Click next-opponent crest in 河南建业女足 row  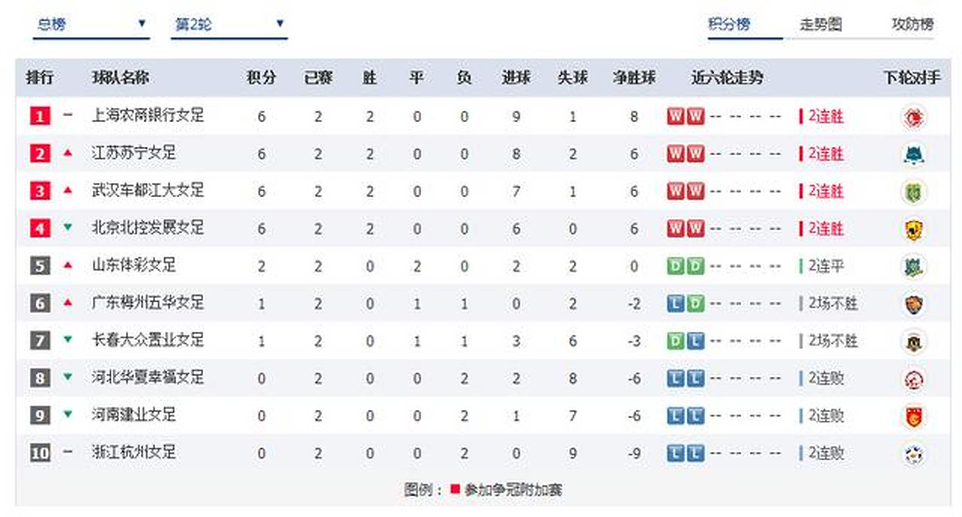pyautogui.click(x=913, y=416)
